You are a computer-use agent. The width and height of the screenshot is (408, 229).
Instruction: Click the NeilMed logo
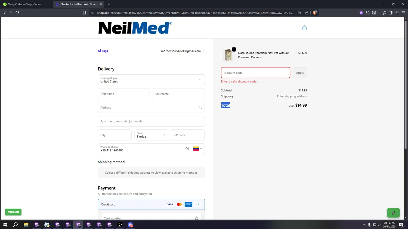135,28
